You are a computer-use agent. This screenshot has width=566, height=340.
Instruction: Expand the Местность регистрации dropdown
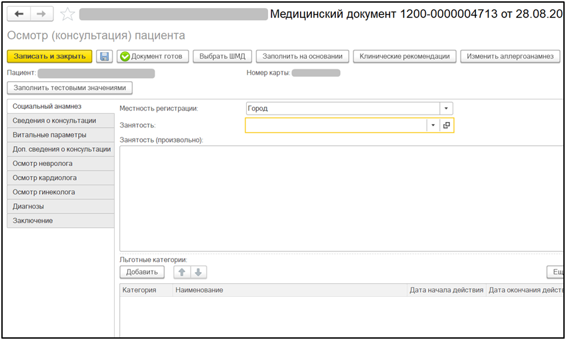[446, 109]
